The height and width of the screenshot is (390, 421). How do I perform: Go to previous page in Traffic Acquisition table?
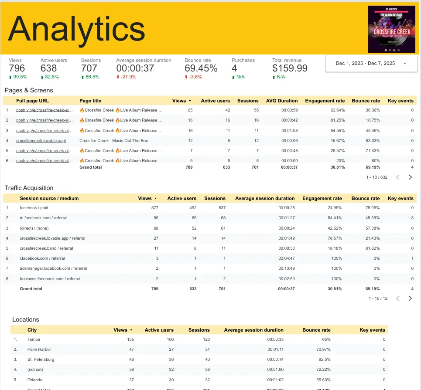click(397, 298)
